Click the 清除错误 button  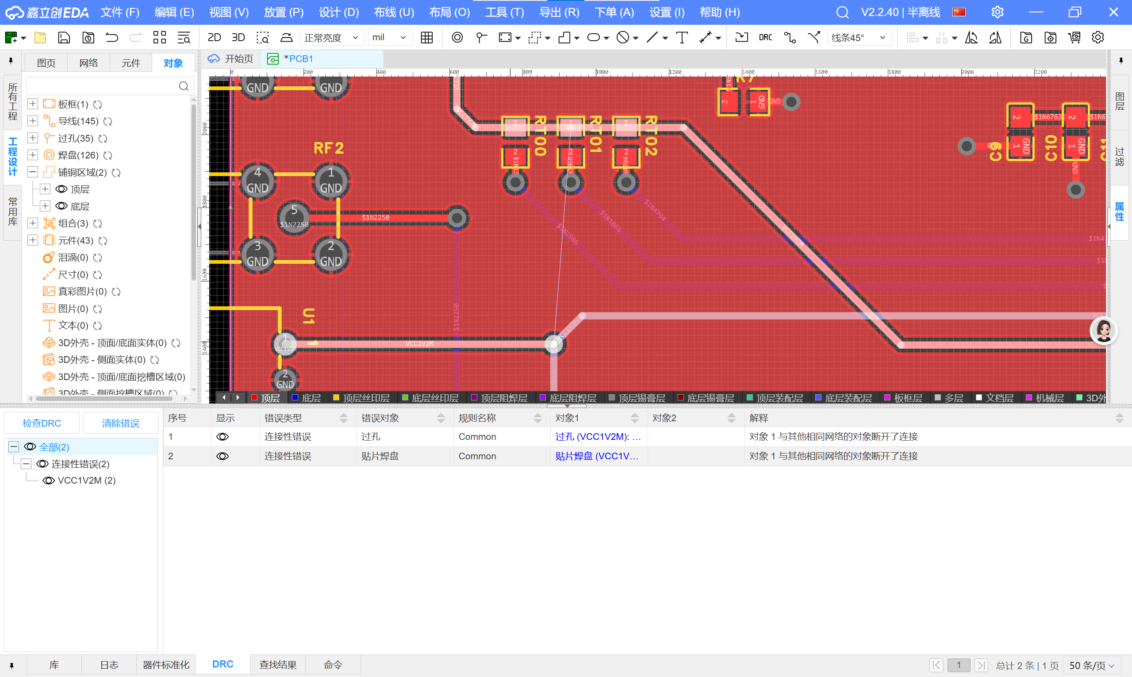click(x=120, y=423)
